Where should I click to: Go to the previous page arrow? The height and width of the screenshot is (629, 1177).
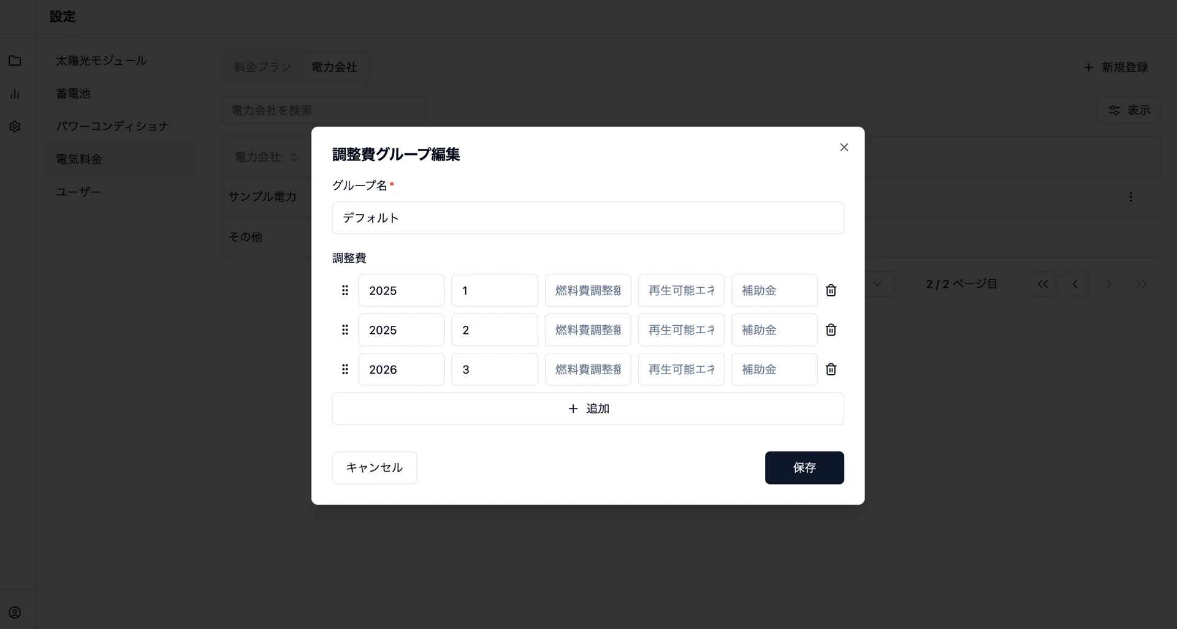point(1075,284)
